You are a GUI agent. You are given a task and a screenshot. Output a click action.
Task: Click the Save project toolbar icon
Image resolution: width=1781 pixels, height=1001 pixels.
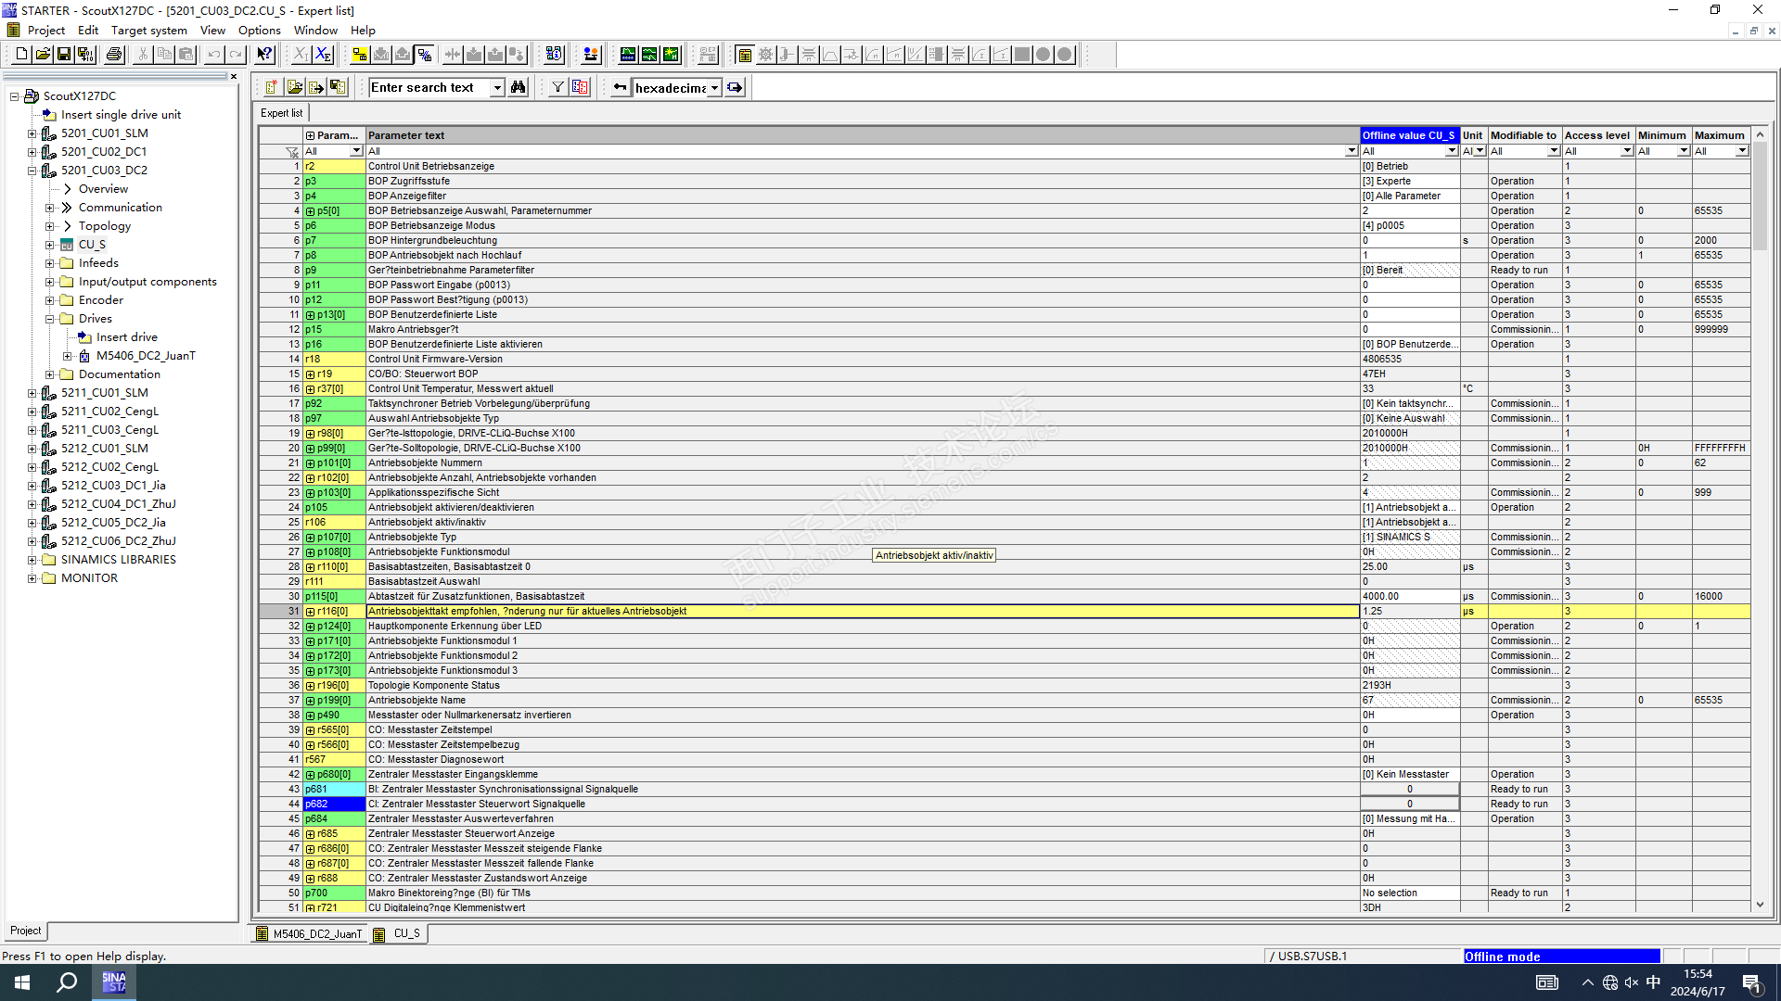pos(64,55)
